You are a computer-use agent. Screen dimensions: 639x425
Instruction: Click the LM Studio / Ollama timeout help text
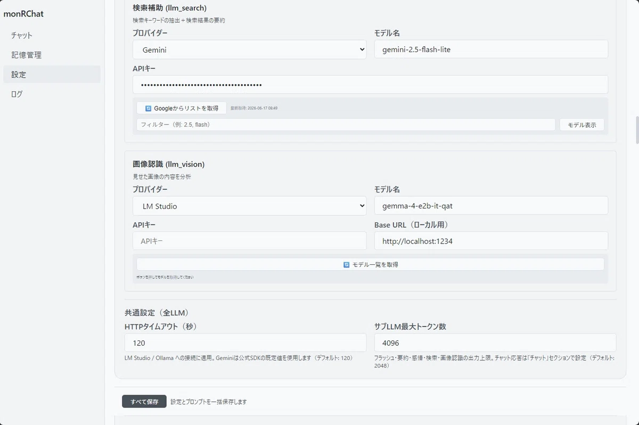239,358
